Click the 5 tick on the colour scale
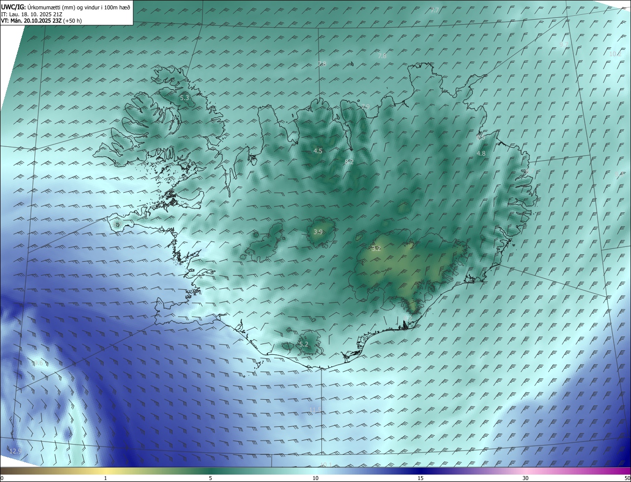This screenshot has height=482, width=631. point(210,478)
